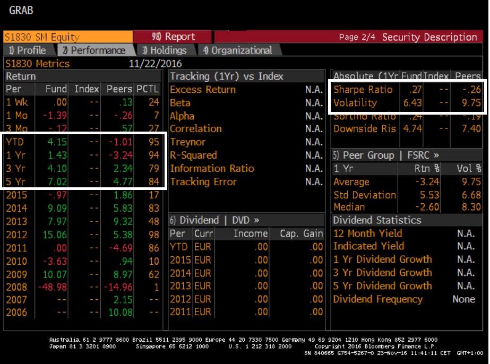Click the Rtn % column header

click(427, 168)
